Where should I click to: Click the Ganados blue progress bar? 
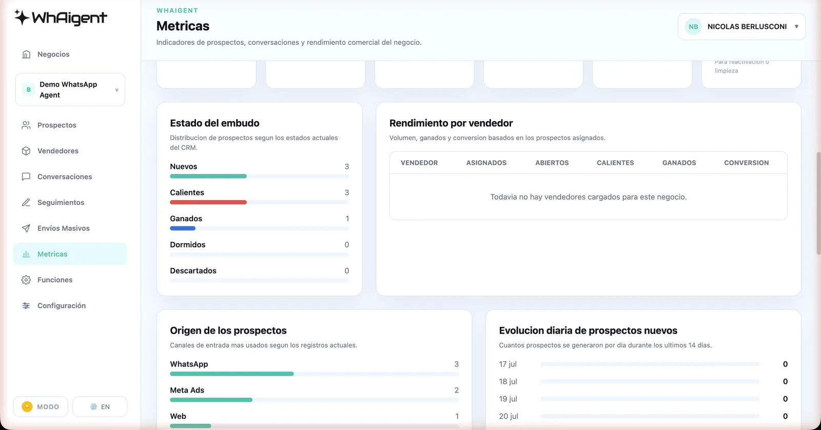pos(183,228)
